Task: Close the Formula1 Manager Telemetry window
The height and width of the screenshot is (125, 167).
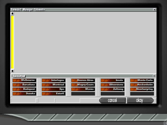Action: tap(154, 10)
